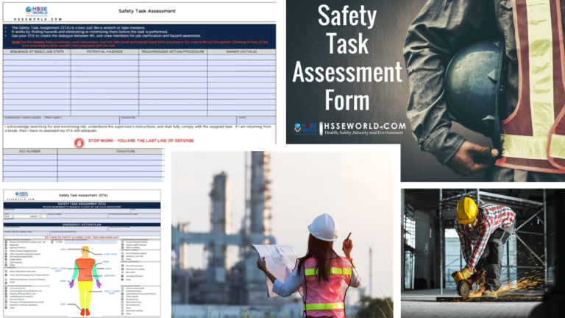565x318 pixels.
Task: Open the STA checklist form thumbnail
Action: 82,253
